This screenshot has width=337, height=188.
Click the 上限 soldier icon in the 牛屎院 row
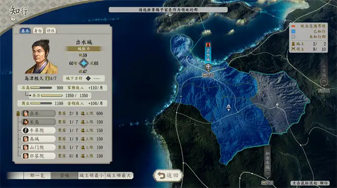83,130
